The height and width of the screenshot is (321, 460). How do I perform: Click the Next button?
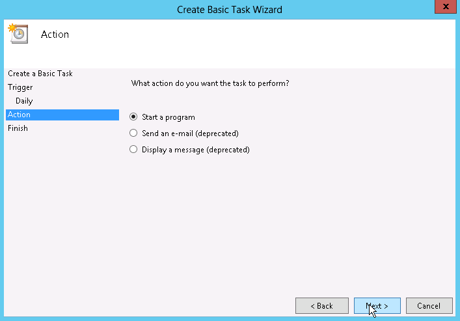[377, 305]
